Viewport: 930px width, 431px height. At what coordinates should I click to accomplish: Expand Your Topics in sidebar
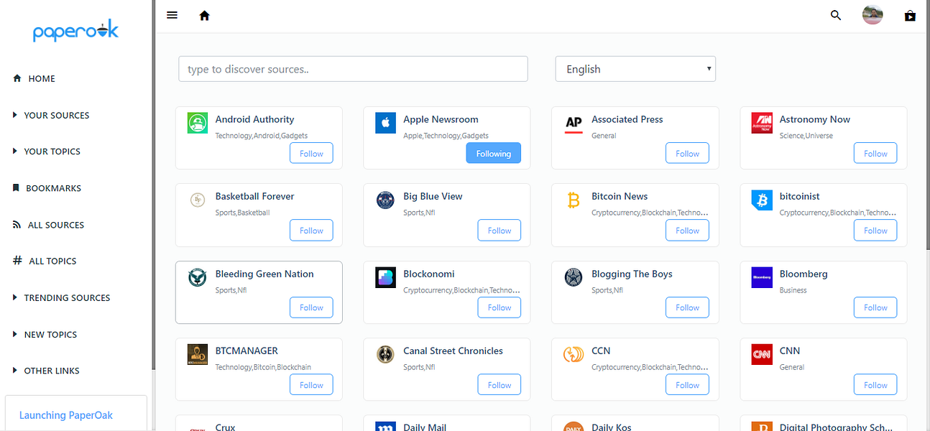[x=47, y=152]
